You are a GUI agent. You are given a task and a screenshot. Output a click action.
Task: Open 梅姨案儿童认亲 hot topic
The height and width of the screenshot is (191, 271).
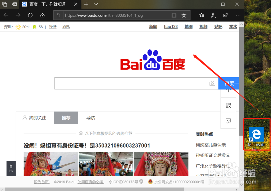(211, 145)
